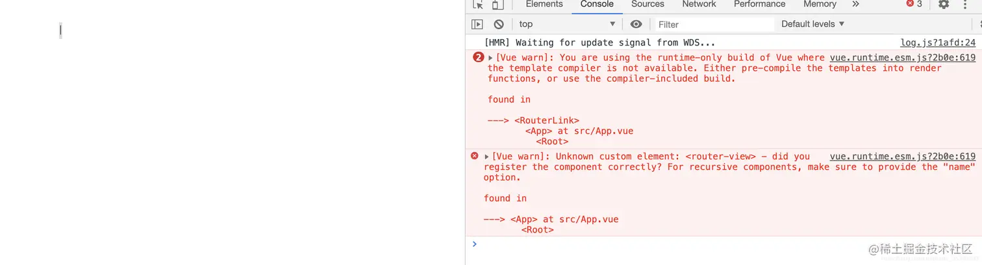Viewport: 982px width, 265px height.
Task: Expand the runtime-only build warning triangle
Action: click(490, 58)
